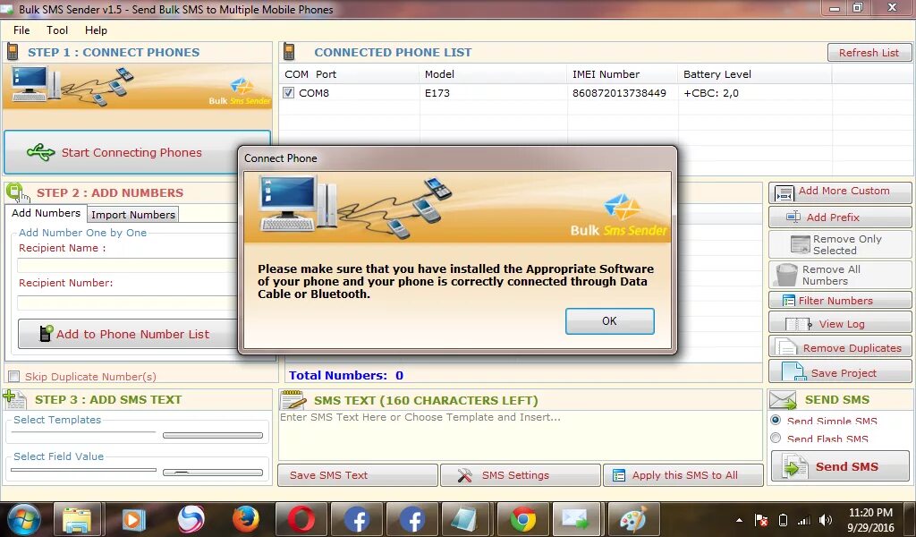Toggle the COM8 port checkbox
The image size is (916, 537).
point(289,93)
